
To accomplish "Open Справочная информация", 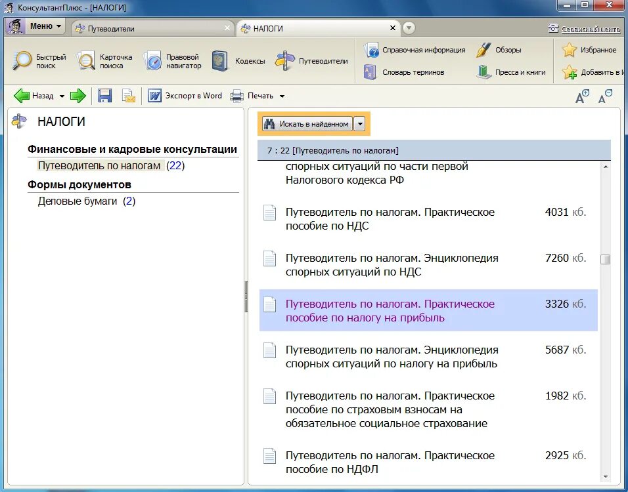I will tap(415, 50).
